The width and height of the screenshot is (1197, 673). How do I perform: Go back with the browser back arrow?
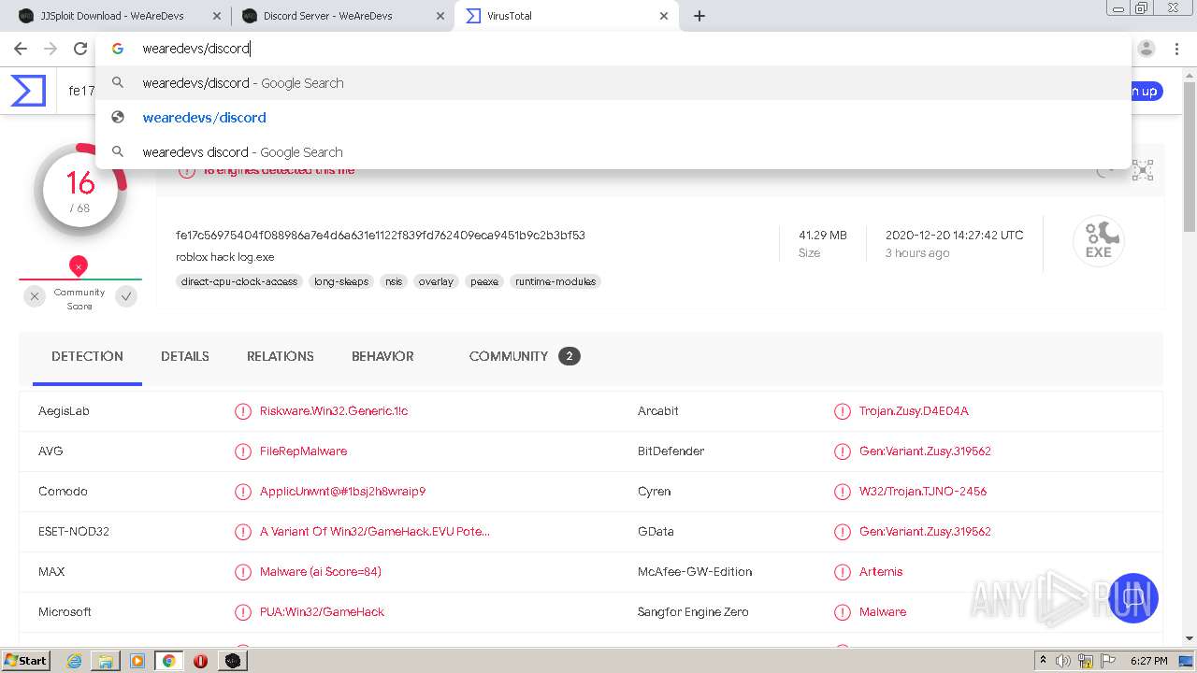click(x=21, y=49)
